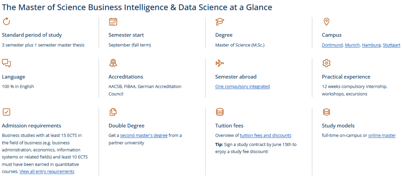Open View all entry requirements link
Image resolution: width=402 pixels, height=176 pixels.
pos(47,172)
